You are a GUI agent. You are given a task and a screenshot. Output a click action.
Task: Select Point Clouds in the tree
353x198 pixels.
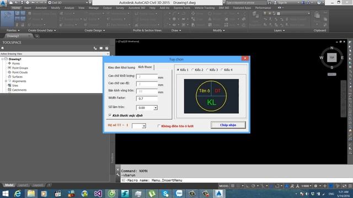click(20, 72)
